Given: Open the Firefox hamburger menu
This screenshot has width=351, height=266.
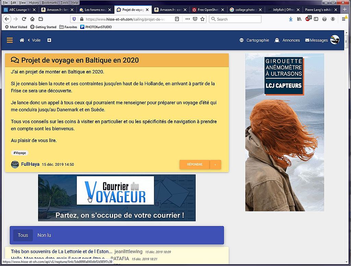Looking at the screenshot, I should 343,19.
